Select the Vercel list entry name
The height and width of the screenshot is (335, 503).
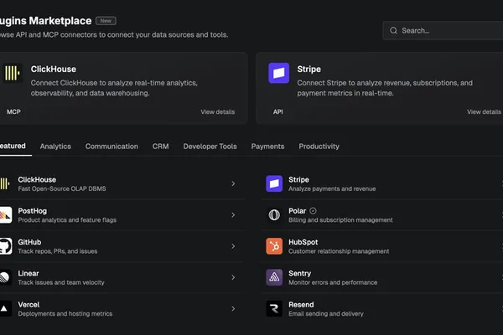pos(29,305)
